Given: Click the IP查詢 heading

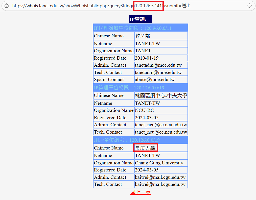Looking at the screenshot, I should pos(141,19).
